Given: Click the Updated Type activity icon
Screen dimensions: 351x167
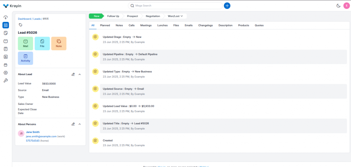Looking at the screenshot, I should pyautogui.click(x=95, y=71).
